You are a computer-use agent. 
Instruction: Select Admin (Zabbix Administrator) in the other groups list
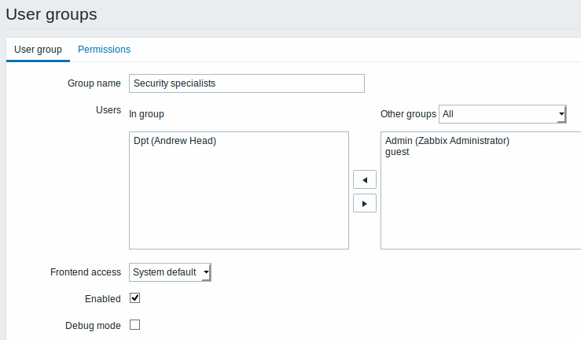click(x=447, y=141)
